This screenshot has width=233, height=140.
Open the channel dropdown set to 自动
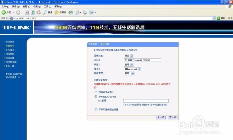click(x=129, y=65)
